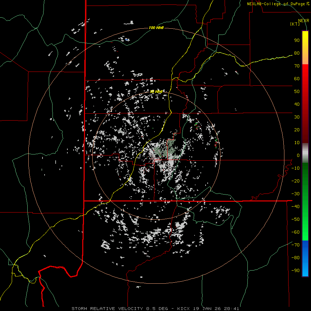Select the -50 value on velocity scale
This screenshot has width=311, height=311.
pos(295,219)
